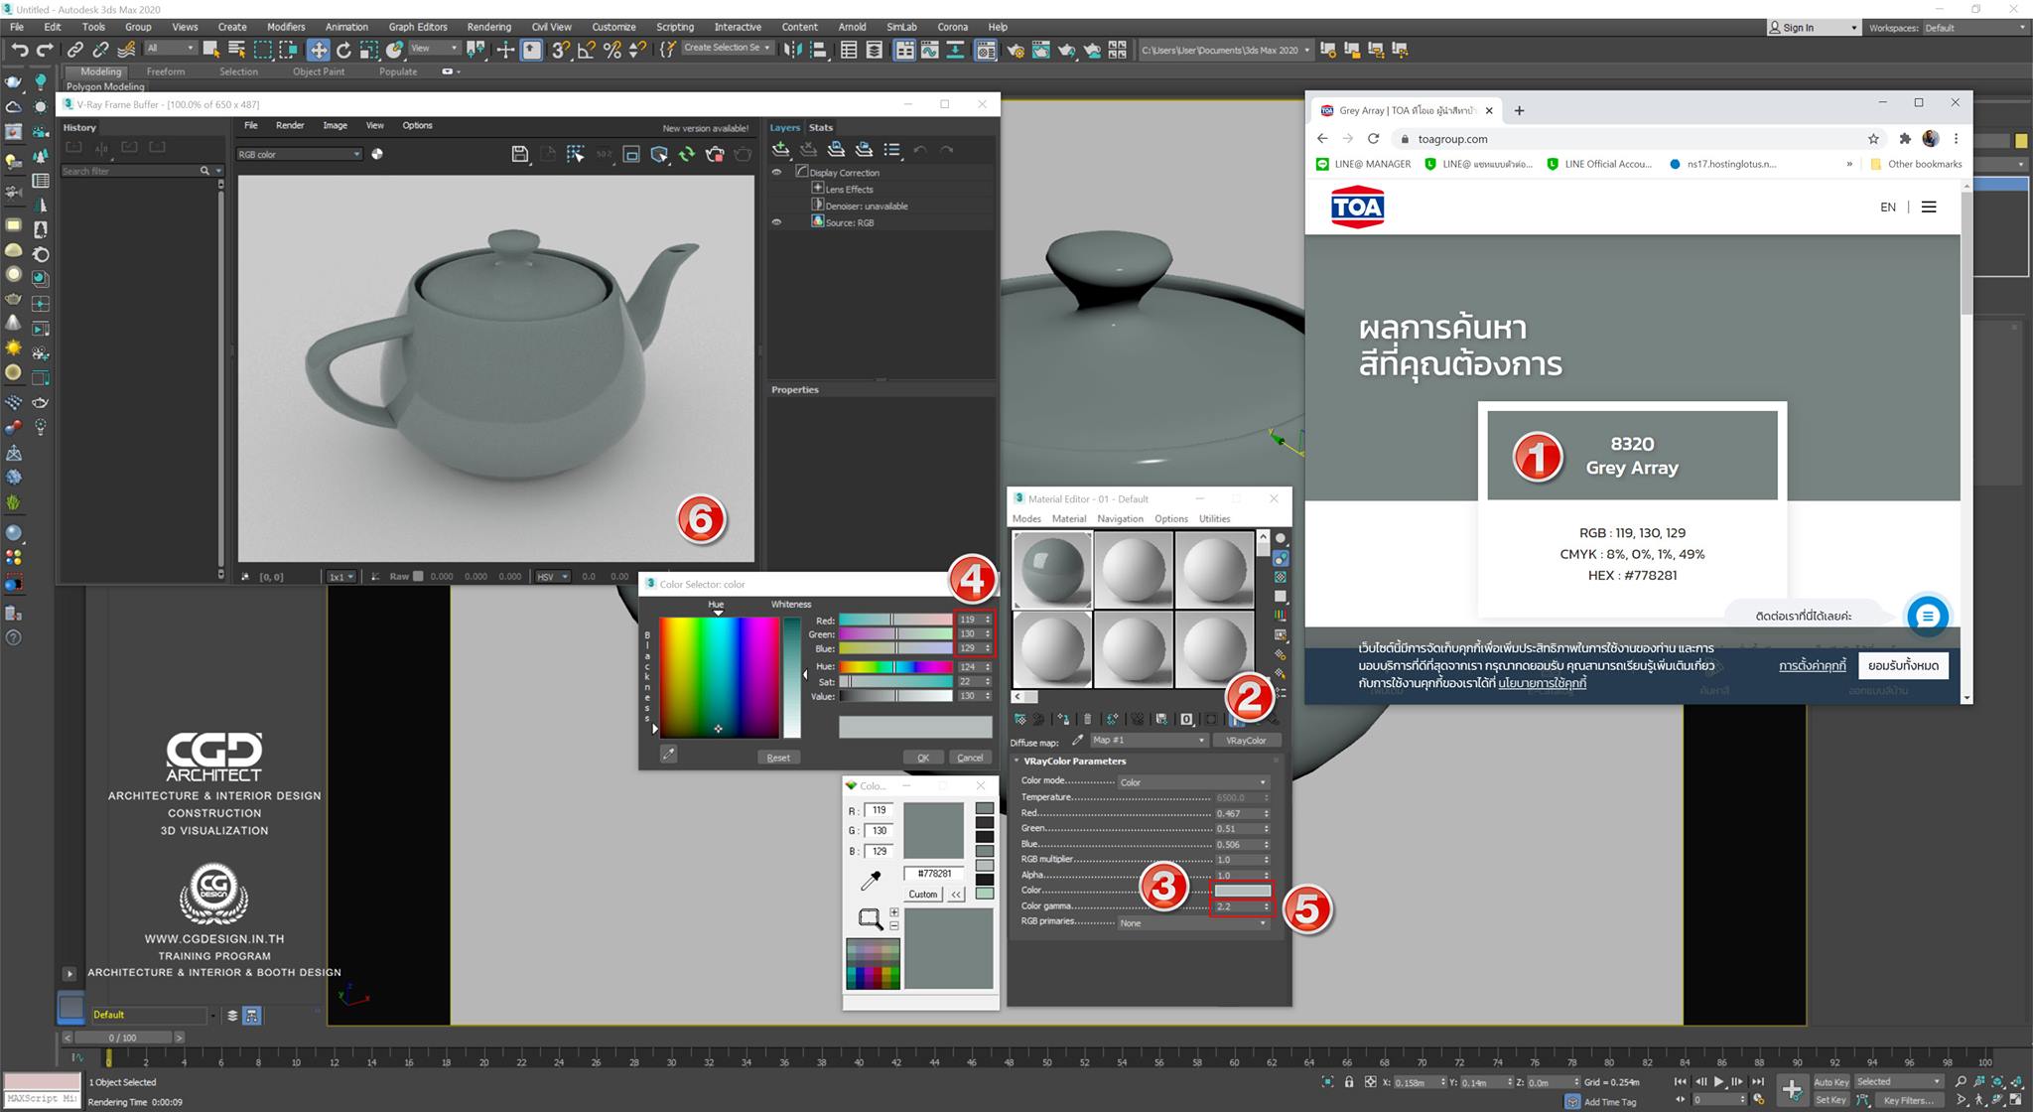
Task: Click Reset in Color Selector
Action: tap(778, 758)
